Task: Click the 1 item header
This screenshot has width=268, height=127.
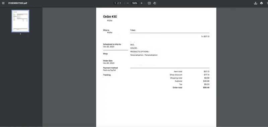Action: click(x=133, y=30)
